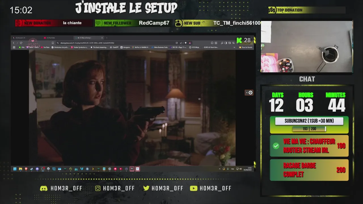The image size is (363, 204).
Task: Bookmark this page via the bookmark icon
Action: pos(53,43)
